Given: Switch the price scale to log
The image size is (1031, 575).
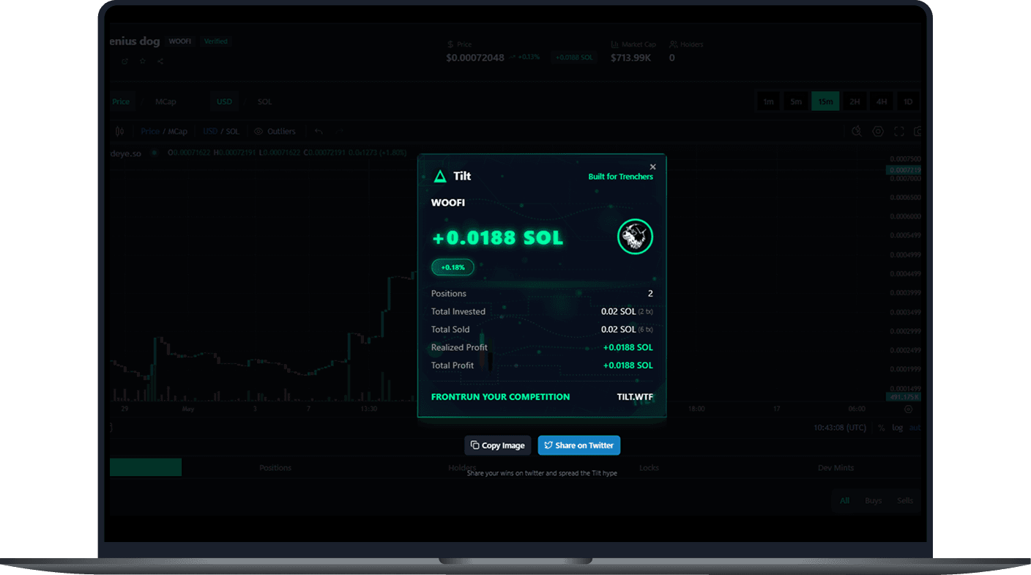Looking at the screenshot, I should point(897,427).
